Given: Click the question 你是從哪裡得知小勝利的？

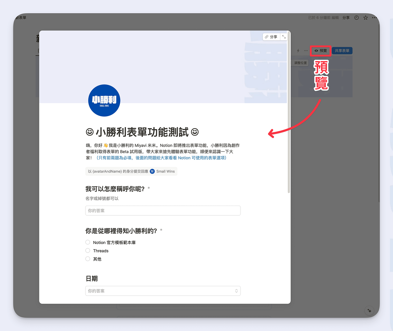Looking at the screenshot, I should (x=121, y=231).
